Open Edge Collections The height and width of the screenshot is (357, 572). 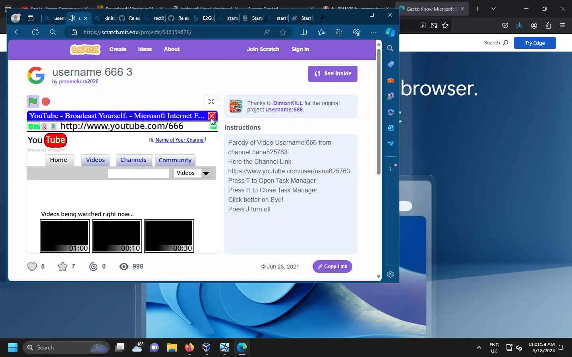click(339, 32)
